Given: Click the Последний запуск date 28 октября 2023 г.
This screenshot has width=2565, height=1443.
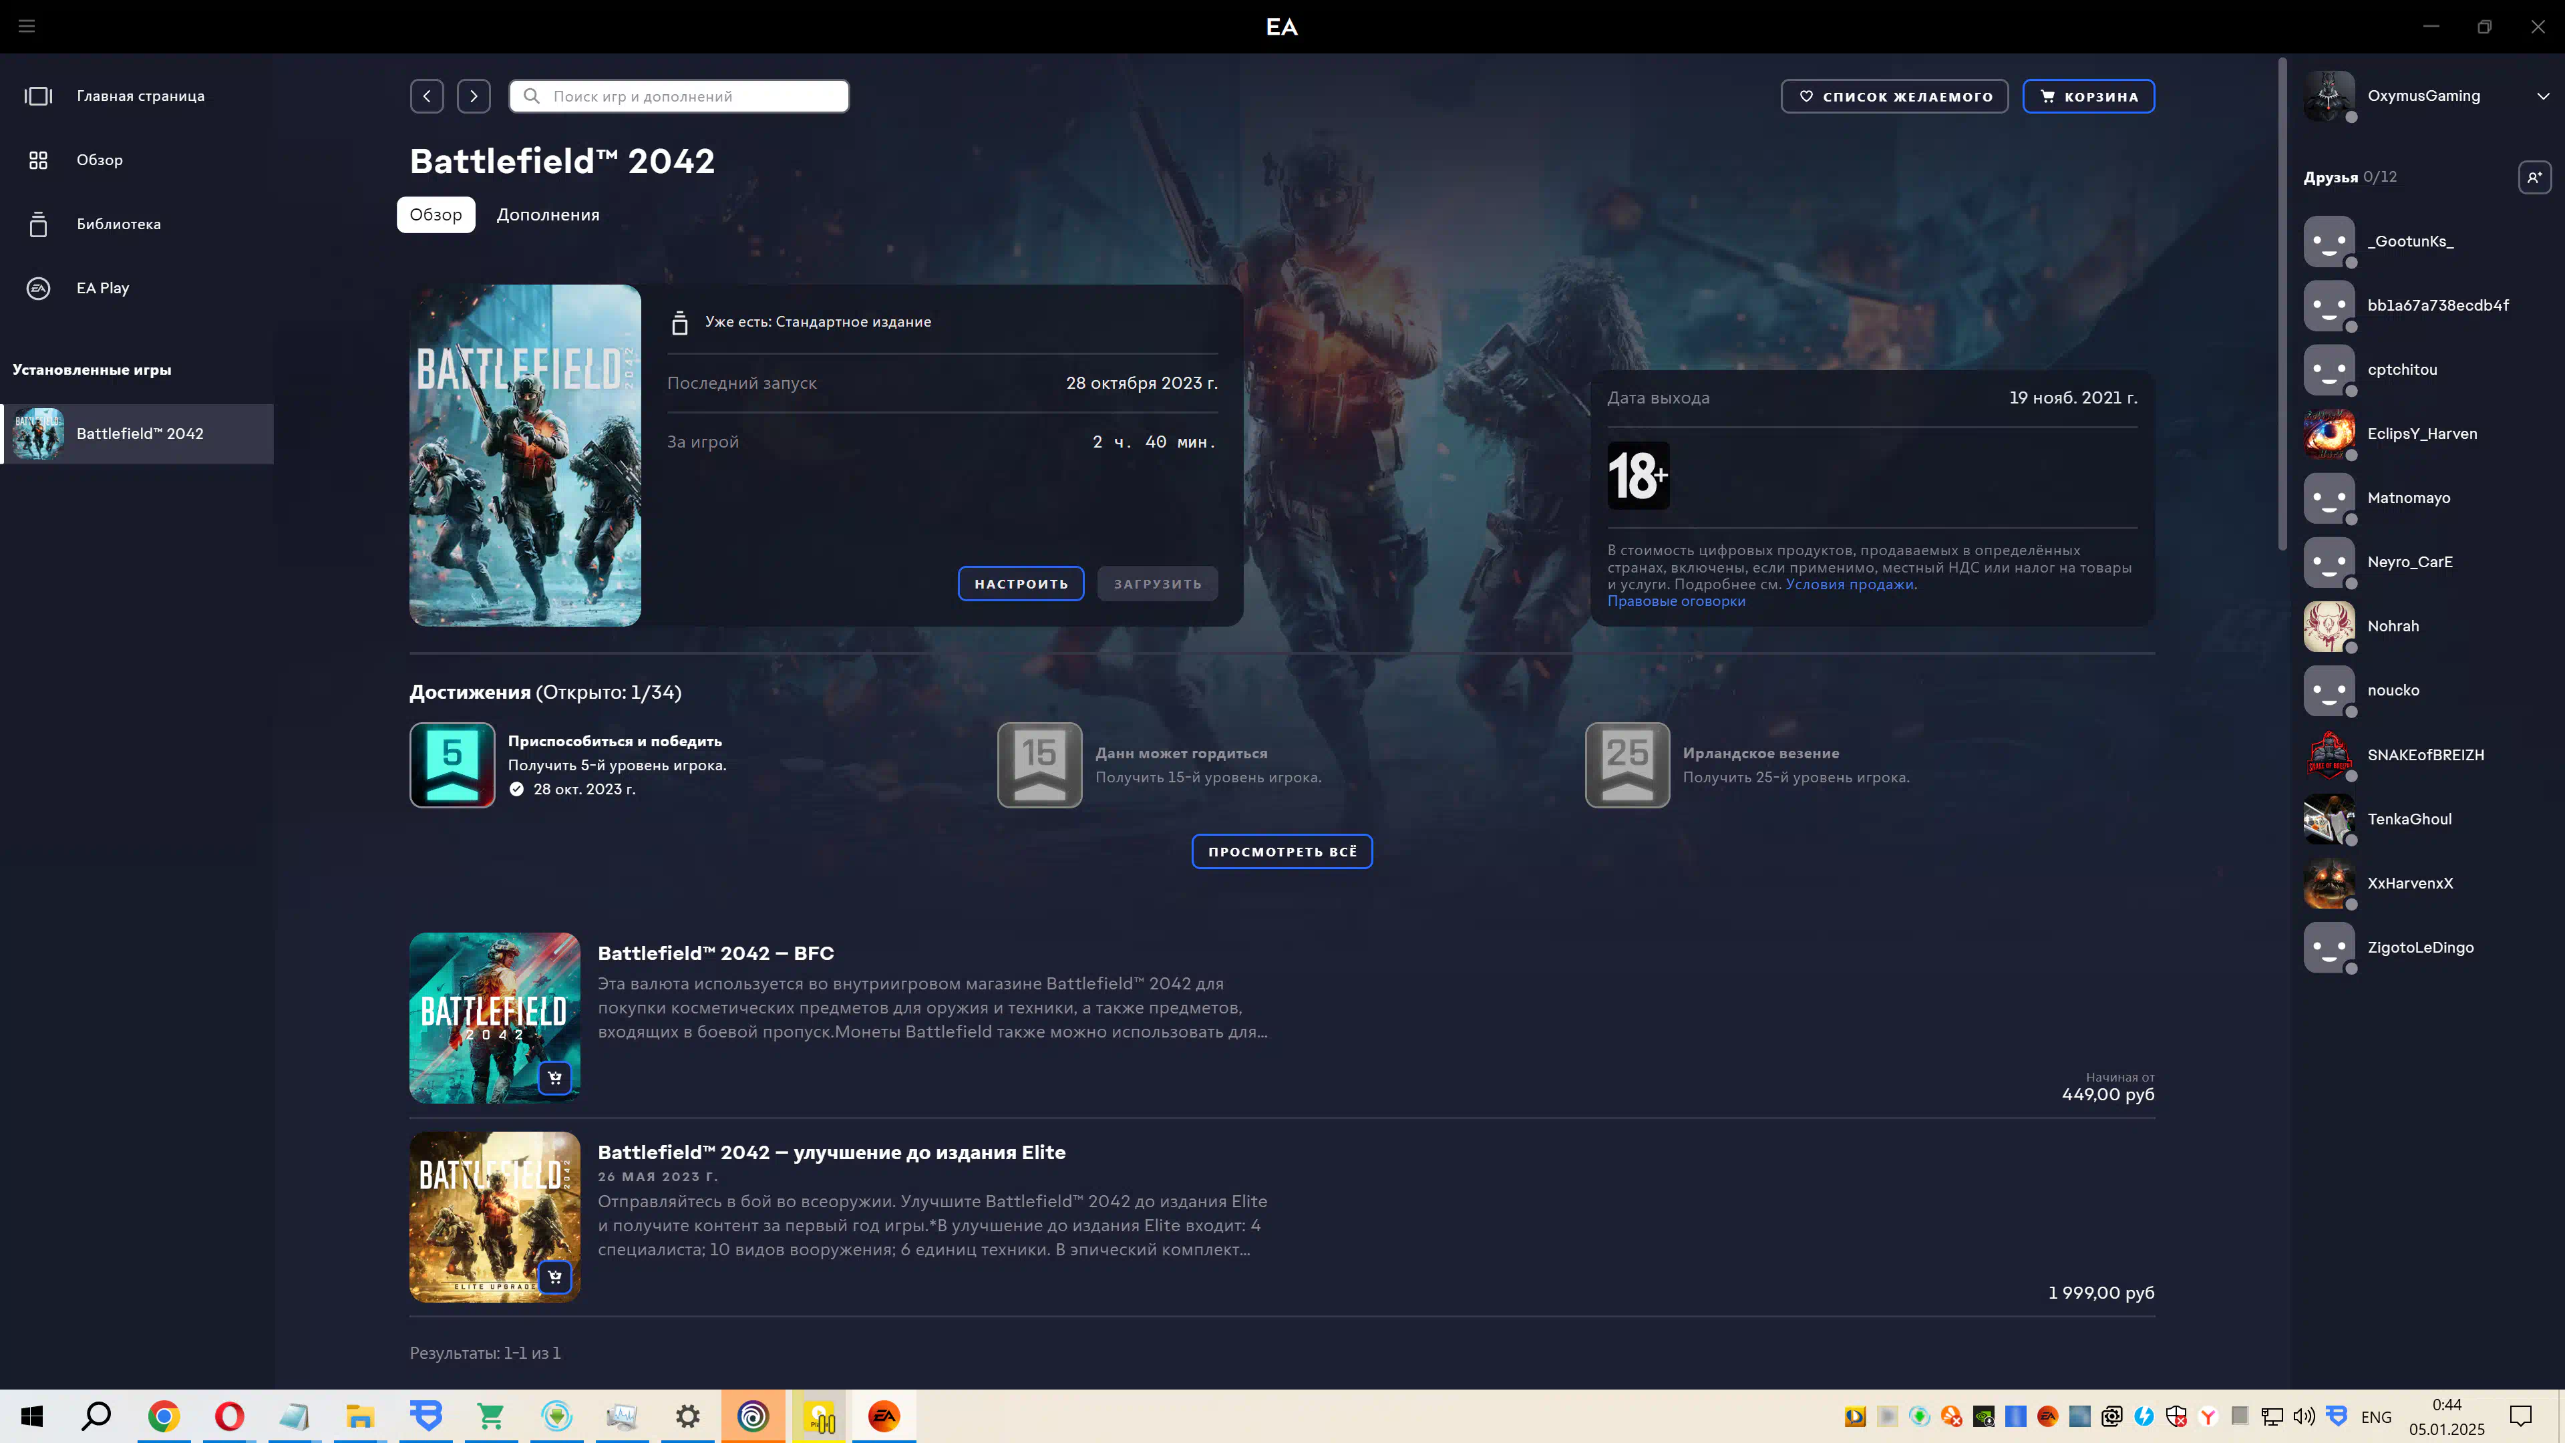Looking at the screenshot, I should coord(1141,383).
